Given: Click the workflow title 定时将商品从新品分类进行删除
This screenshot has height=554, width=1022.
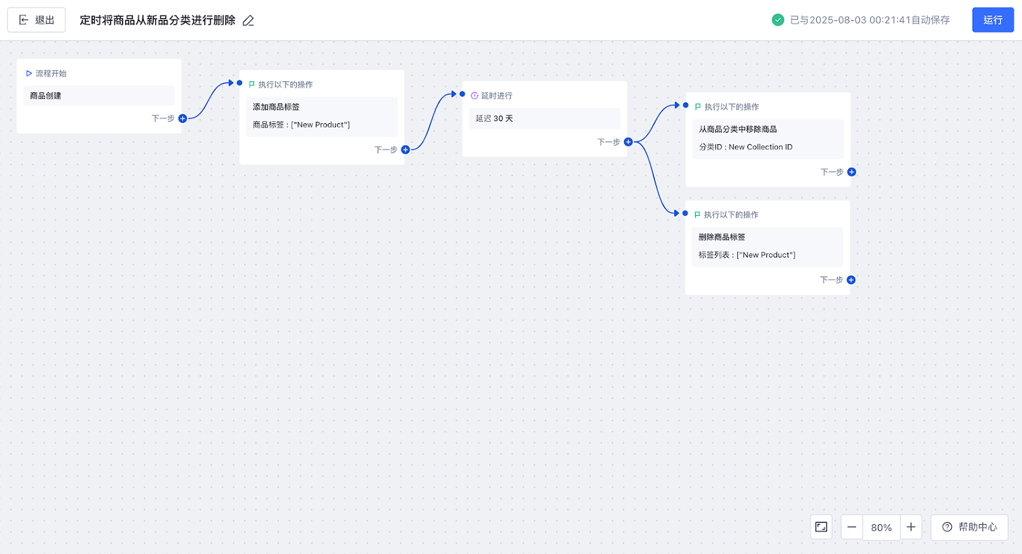Looking at the screenshot, I should pos(157,20).
